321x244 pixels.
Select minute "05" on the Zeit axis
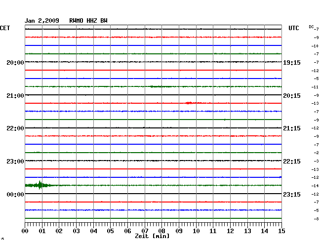(x=110, y=231)
